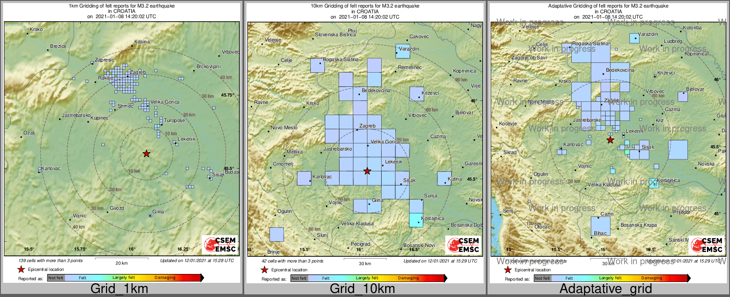Select the 'Grid_10km' caption below the middle map
Viewport: 730px width, 297px height.
coord(362,289)
